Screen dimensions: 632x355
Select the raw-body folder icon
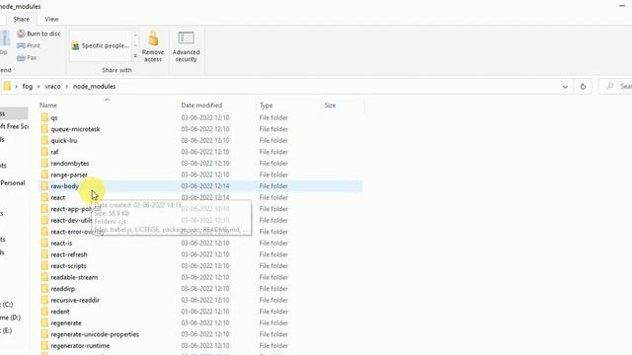[44, 186]
